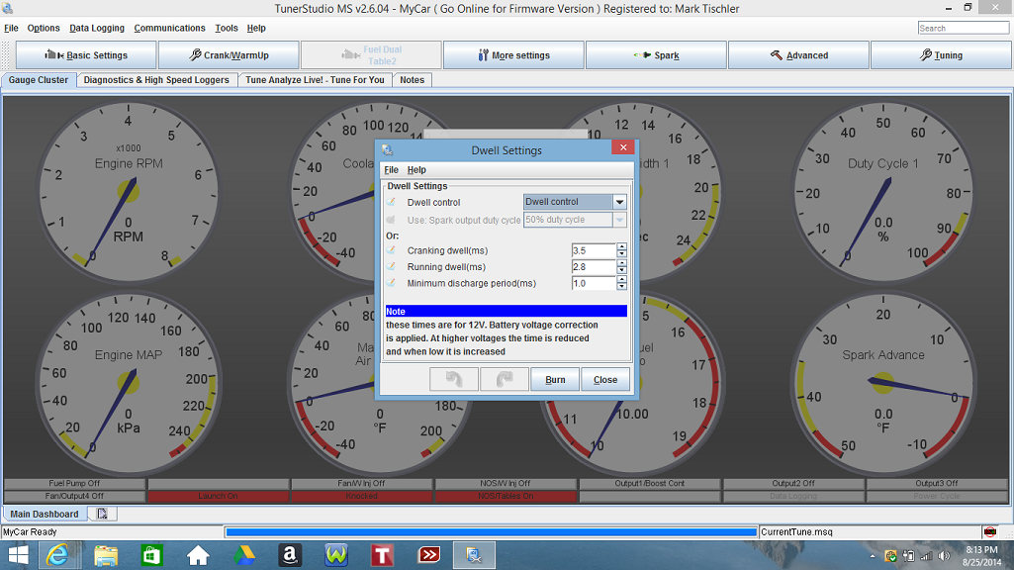Decrease Minimum discharge period with down arrow
The height and width of the screenshot is (570, 1014).
621,287
